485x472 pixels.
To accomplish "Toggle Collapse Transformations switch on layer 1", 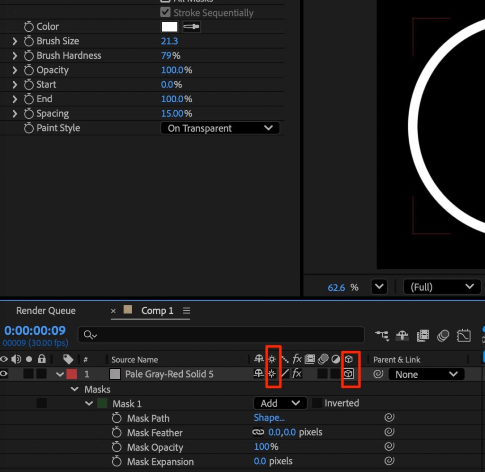I will point(272,374).
